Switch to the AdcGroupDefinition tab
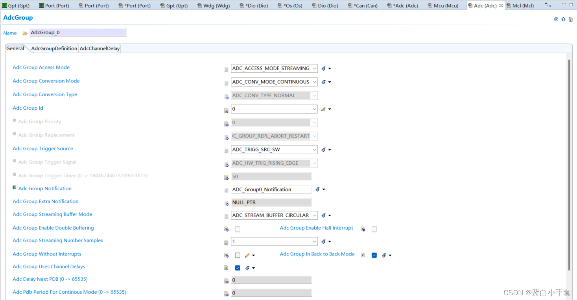577x300 pixels. (54, 48)
